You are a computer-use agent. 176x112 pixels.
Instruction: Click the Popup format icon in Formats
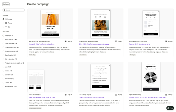[6, 23]
